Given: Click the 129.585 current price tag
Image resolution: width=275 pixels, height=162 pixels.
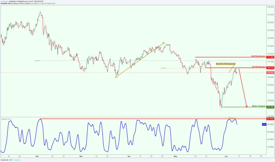Looking at the screenshot, I should [270, 72].
